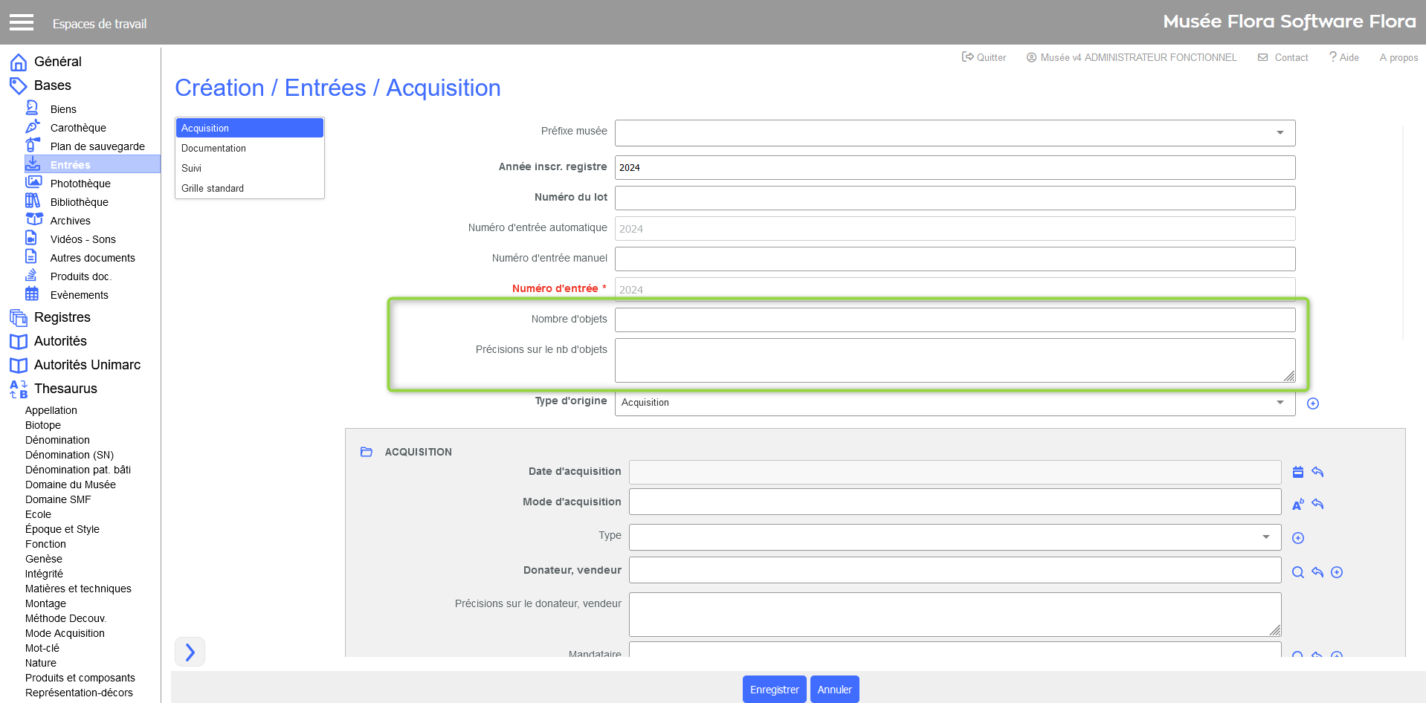This screenshot has width=1426, height=703.
Task: Open the Représentation-décors thesaurus
Action: pos(79,693)
